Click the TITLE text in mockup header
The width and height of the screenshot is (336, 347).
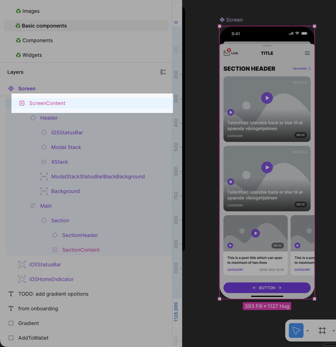tap(267, 53)
